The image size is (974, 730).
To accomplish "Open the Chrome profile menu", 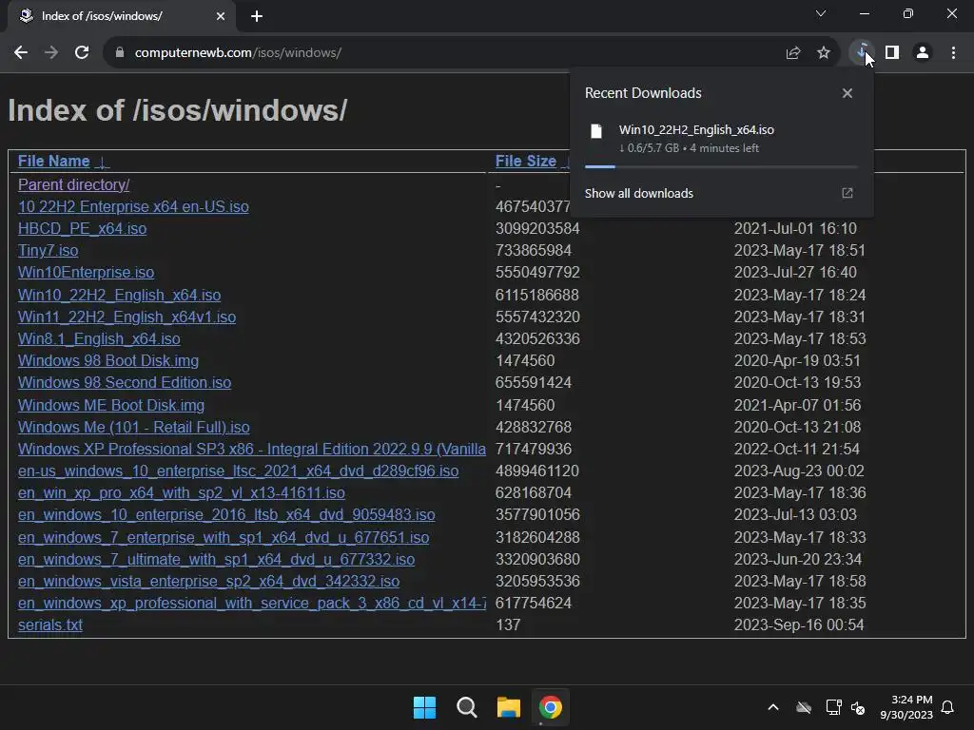I will click(x=923, y=53).
